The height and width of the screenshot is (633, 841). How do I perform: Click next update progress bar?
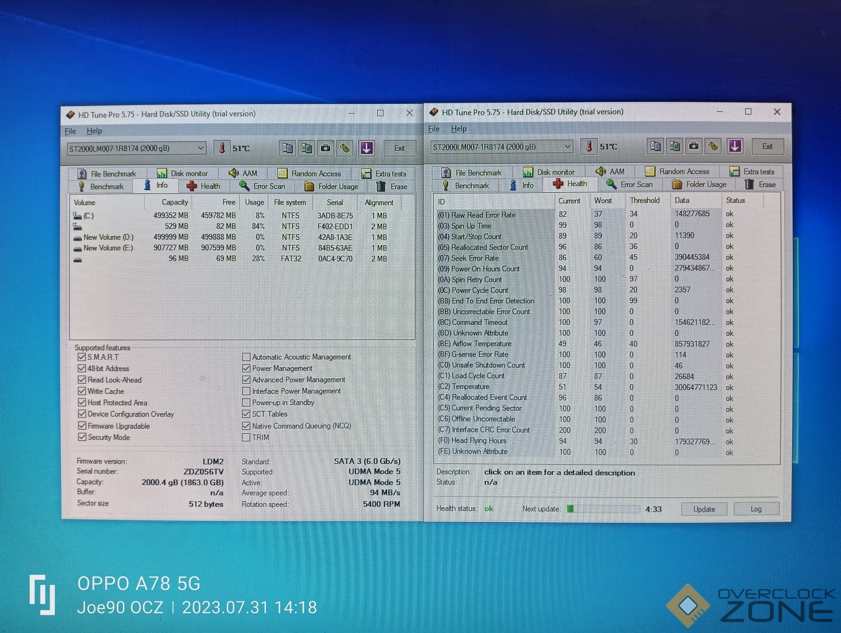pyautogui.click(x=603, y=509)
